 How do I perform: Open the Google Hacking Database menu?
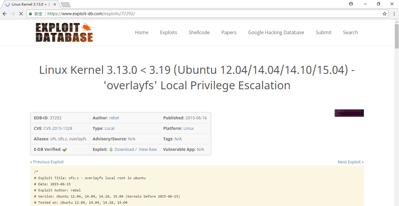coord(276,32)
